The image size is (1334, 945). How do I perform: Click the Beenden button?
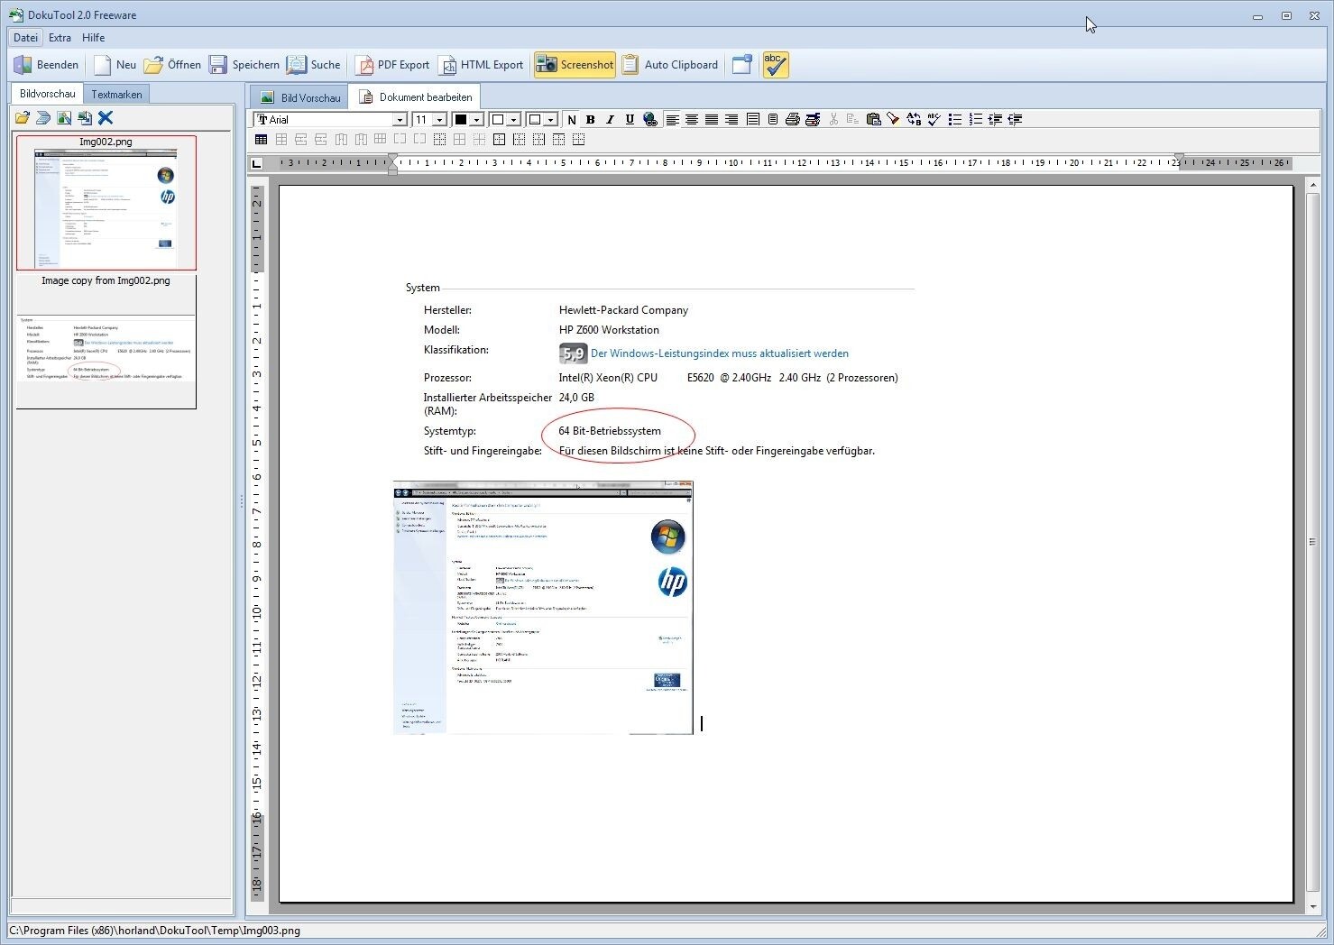coord(46,65)
